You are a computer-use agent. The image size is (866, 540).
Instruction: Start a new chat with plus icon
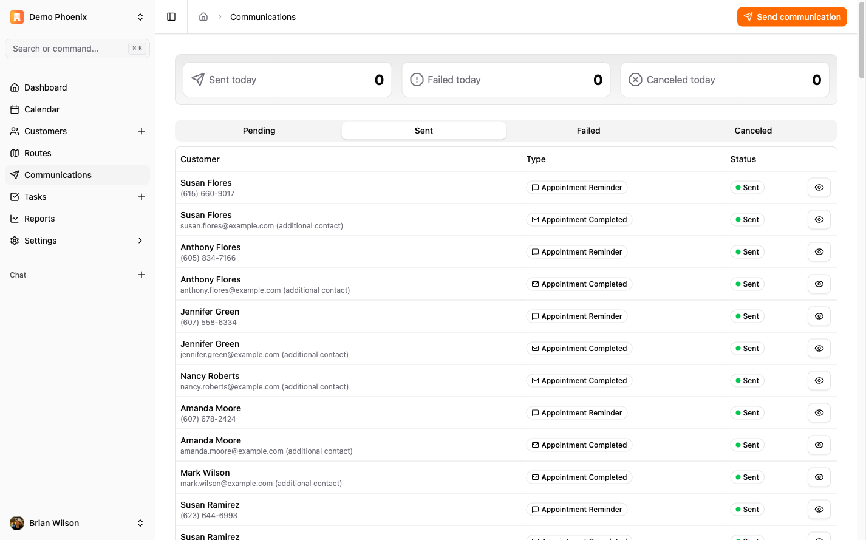click(141, 275)
